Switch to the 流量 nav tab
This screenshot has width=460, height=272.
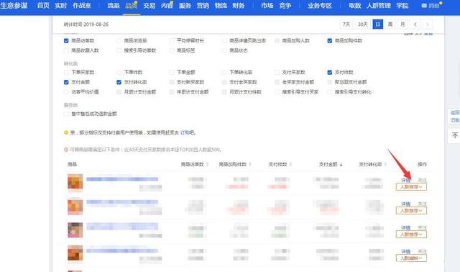(x=114, y=5)
